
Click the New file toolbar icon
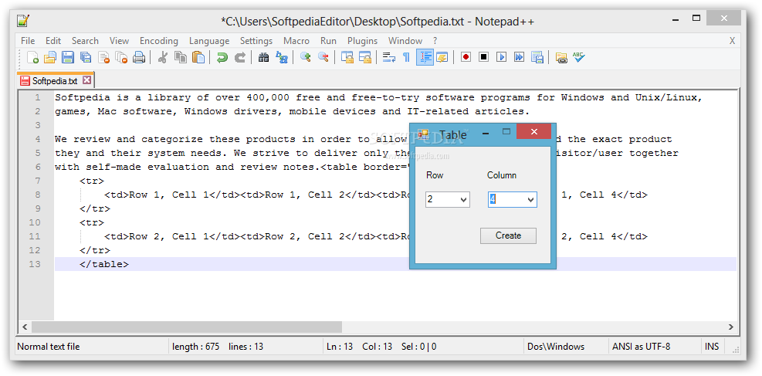32,57
